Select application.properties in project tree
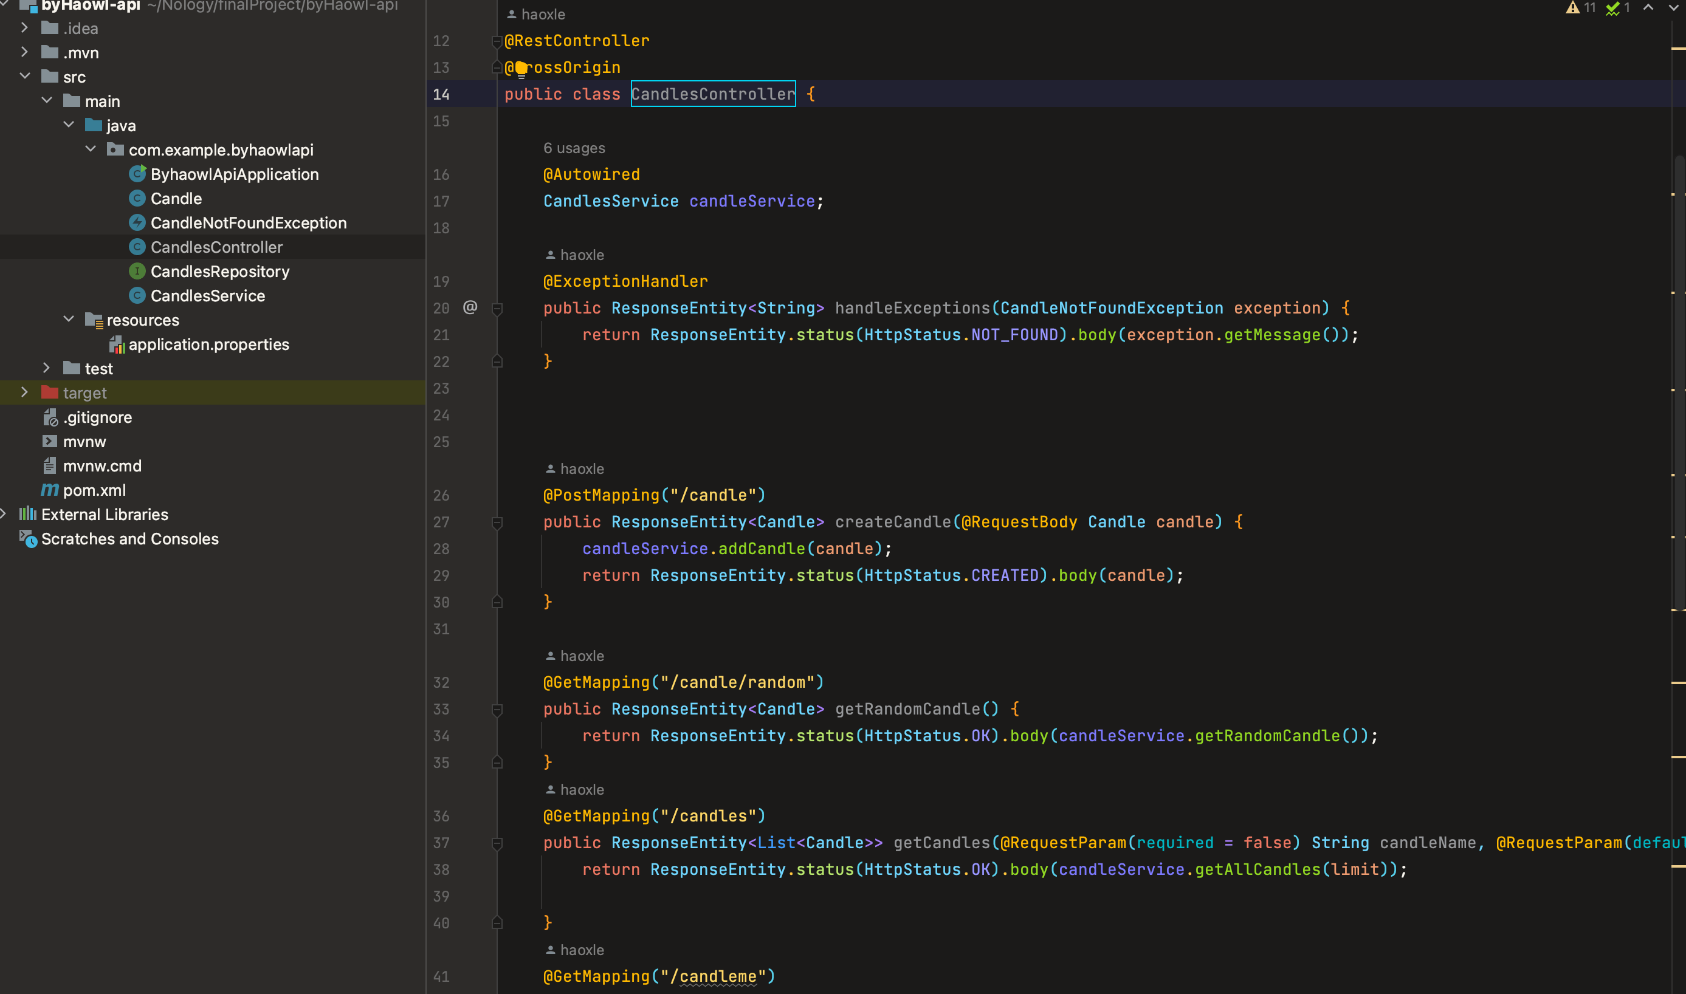The image size is (1686, 994). [x=208, y=344]
